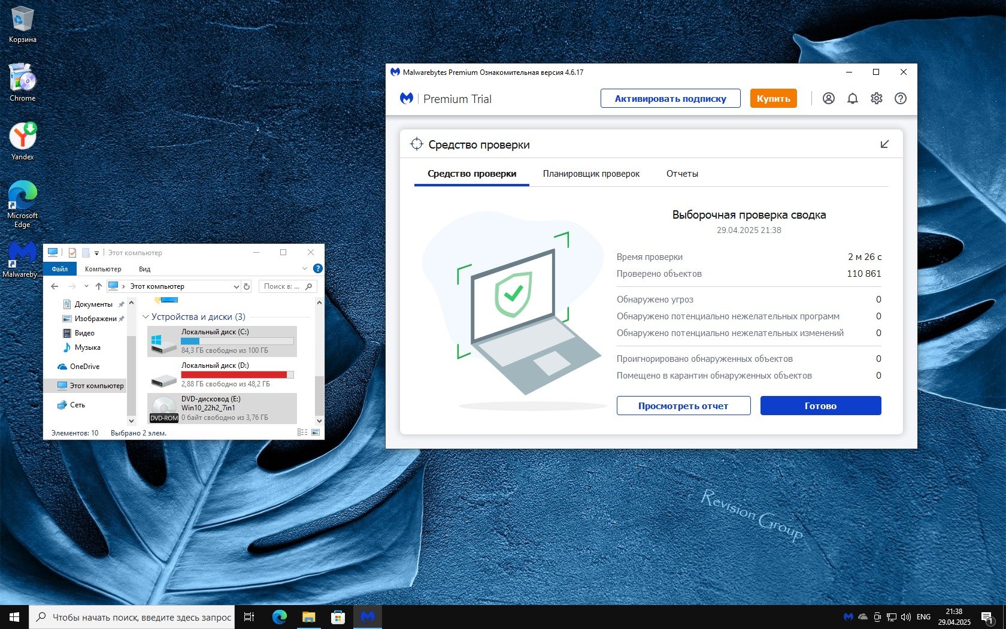Select the Yandex desktop shortcut
This screenshot has height=629, width=1006.
pos(23,141)
